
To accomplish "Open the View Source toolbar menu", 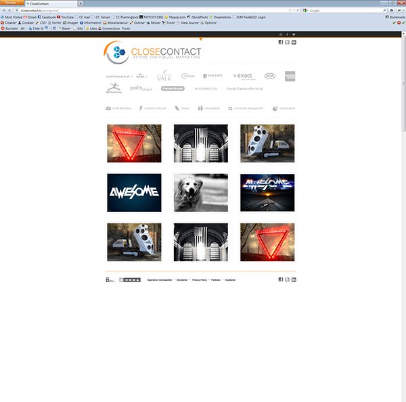I will pyautogui.click(x=187, y=23).
